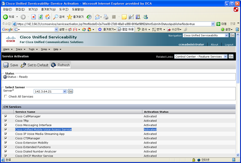This screenshot has width=241, height=163.
Task: Click the IE Forward arrow button
Action: (x=23, y=17)
